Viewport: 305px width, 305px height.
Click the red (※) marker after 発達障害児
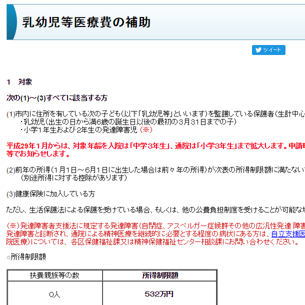tap(145, 130)
